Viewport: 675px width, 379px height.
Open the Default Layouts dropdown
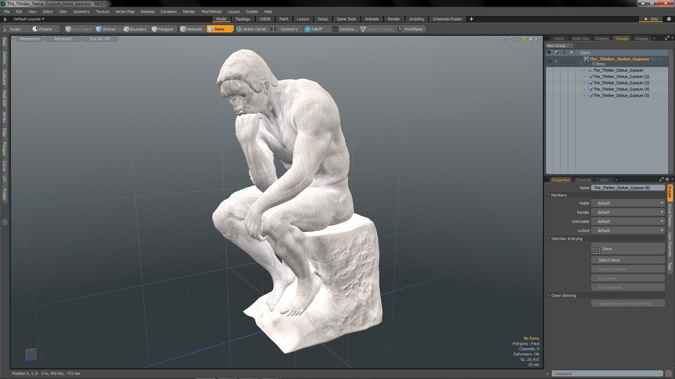tap(29, 19)
